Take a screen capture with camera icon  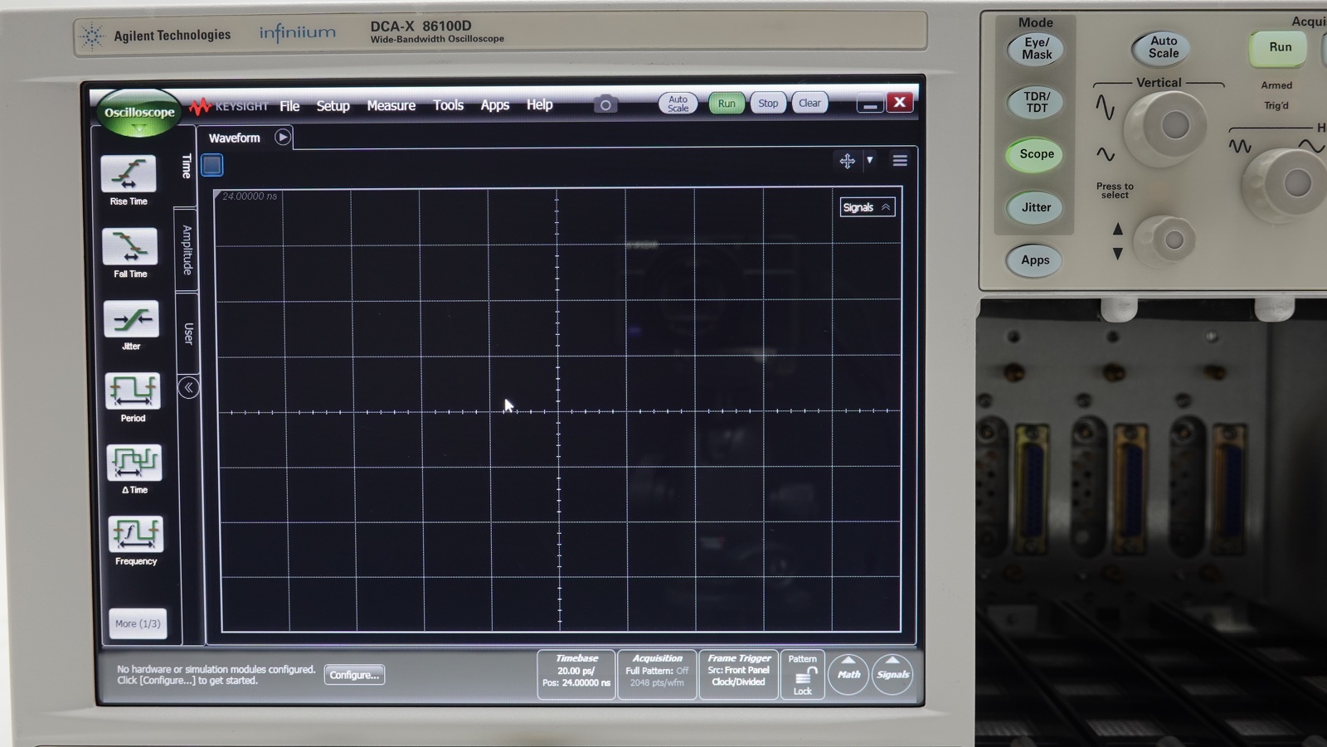pyautogui.click(x=605, y=104)
